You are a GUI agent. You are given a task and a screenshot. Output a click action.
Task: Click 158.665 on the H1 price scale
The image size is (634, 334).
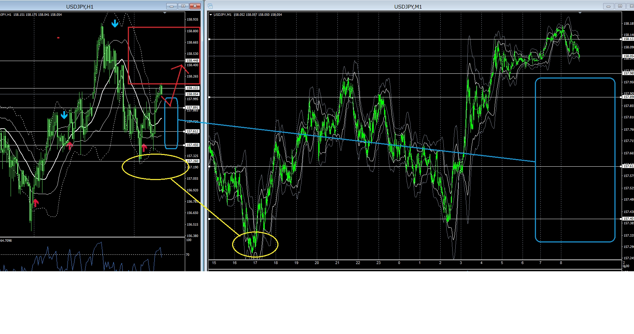pyautogui.click(x=192, y=43)
